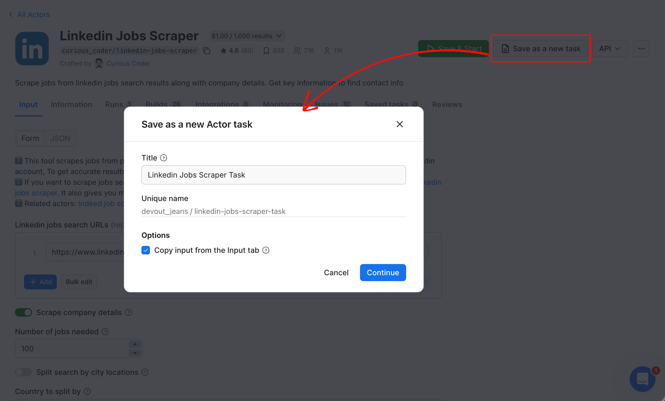Click help icon next to Scrape company details
Viewport: 665px width, 401px height.
click(x=128, y=312)
